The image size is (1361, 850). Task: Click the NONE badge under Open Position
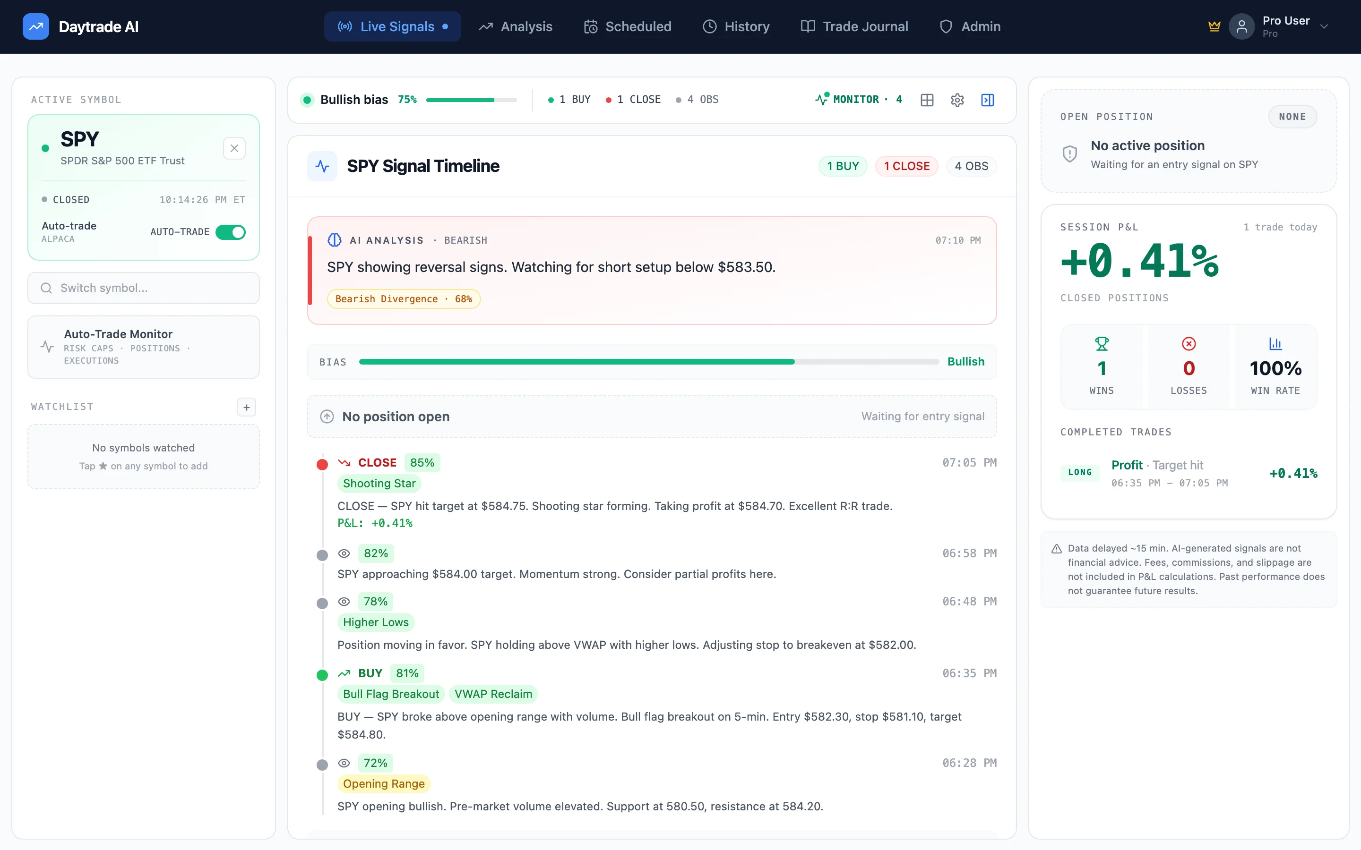(1292, 116)
